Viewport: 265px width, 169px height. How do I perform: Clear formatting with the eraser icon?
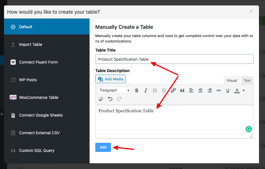click(101, 99)
